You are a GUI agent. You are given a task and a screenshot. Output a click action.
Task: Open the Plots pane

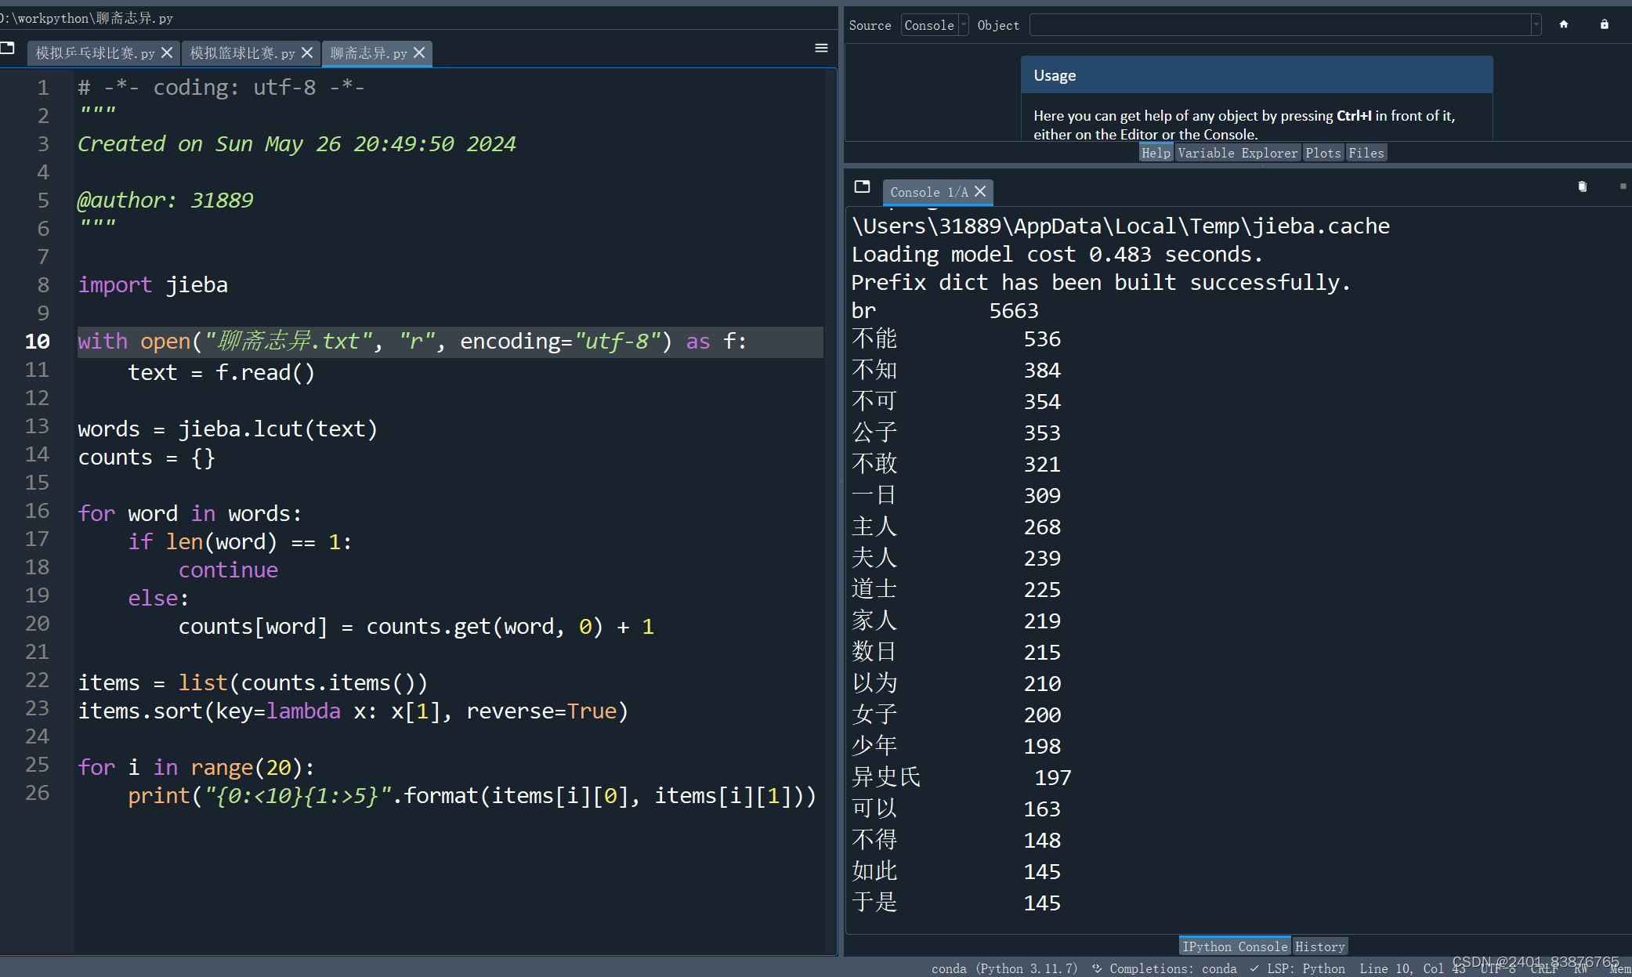coord(1323,153)
